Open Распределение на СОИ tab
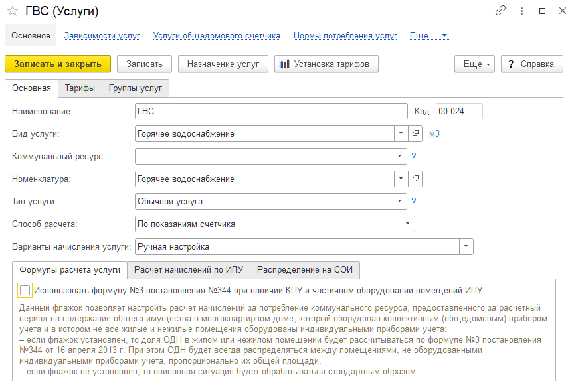Image resolution: width=566 pixels, height=381 pixels. click(x=305, y=270)
